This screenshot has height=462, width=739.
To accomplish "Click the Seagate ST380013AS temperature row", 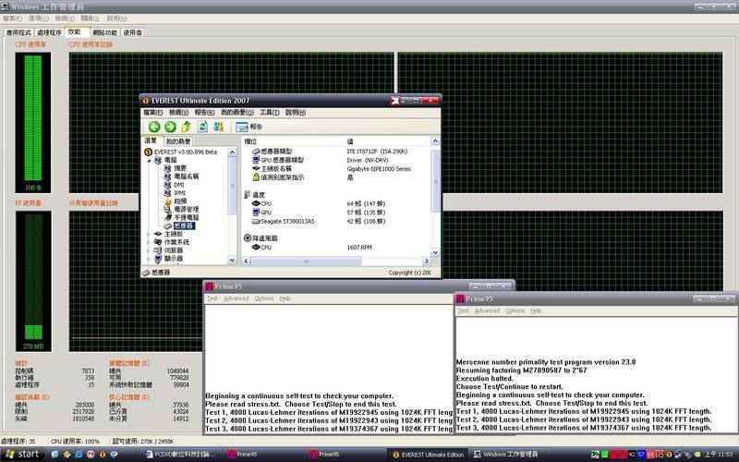I will [x=337, y=221].
